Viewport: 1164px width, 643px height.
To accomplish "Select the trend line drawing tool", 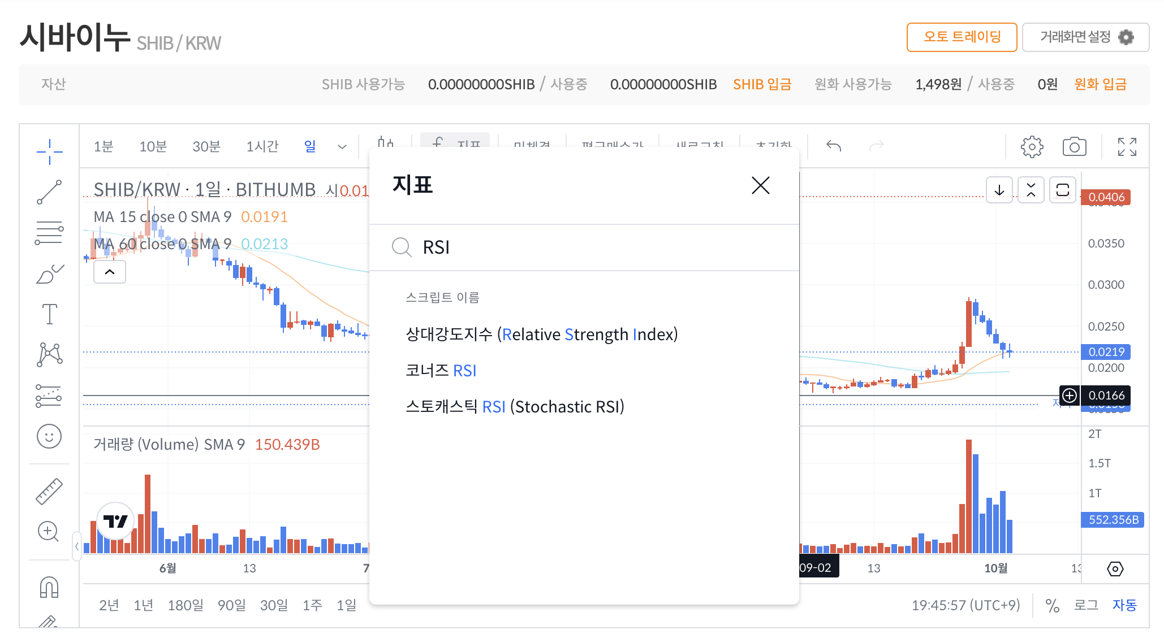I will click(49, 192).
